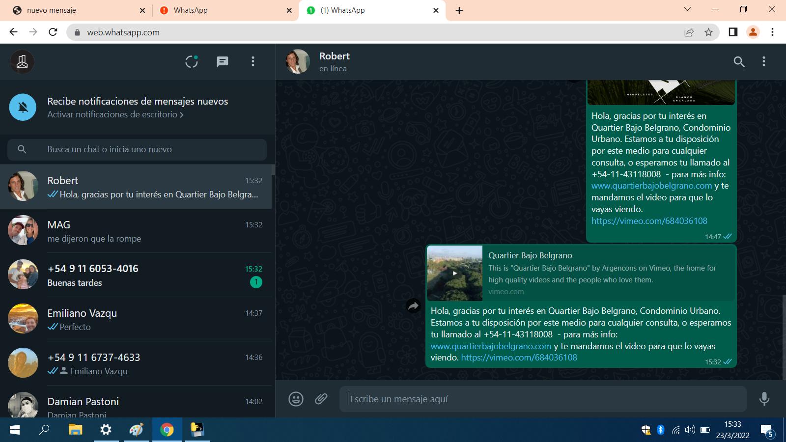Screen dimensions: 786x442
Task: Open your WhatsApp profile avatar
Action: coord(22,62)
